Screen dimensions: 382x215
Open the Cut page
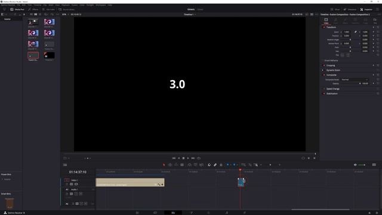pos(155,213)
